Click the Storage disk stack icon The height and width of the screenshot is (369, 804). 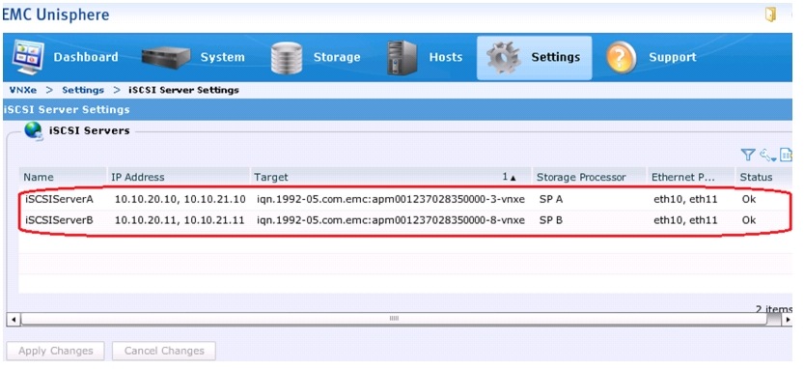[287, 58]
